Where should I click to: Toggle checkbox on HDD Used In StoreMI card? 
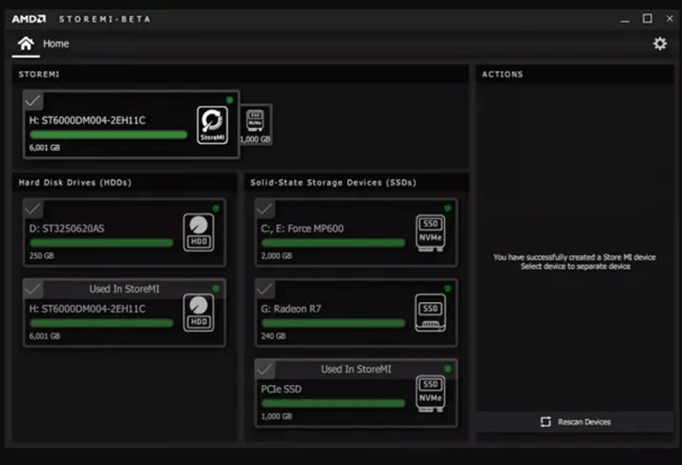(x=33, y=289)
